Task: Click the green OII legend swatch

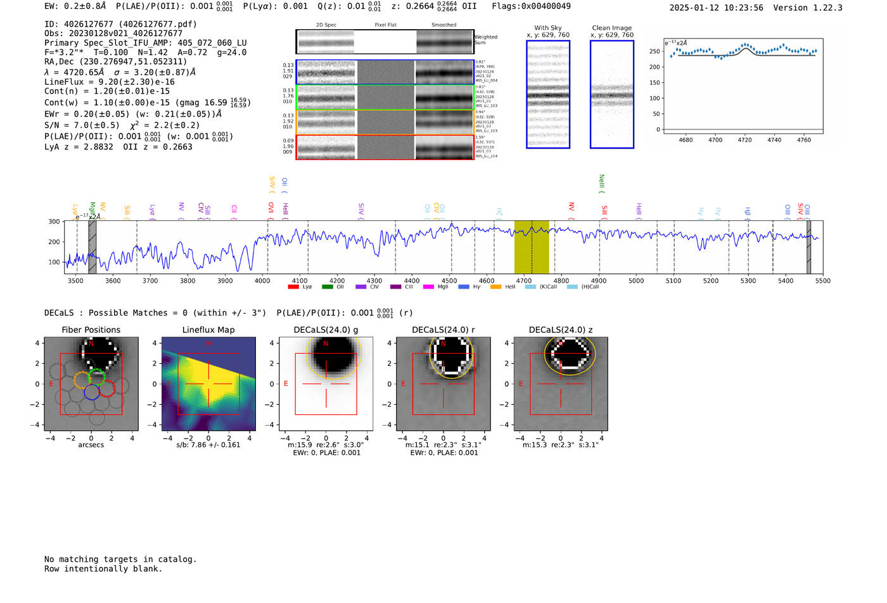Action: point(328,287)
